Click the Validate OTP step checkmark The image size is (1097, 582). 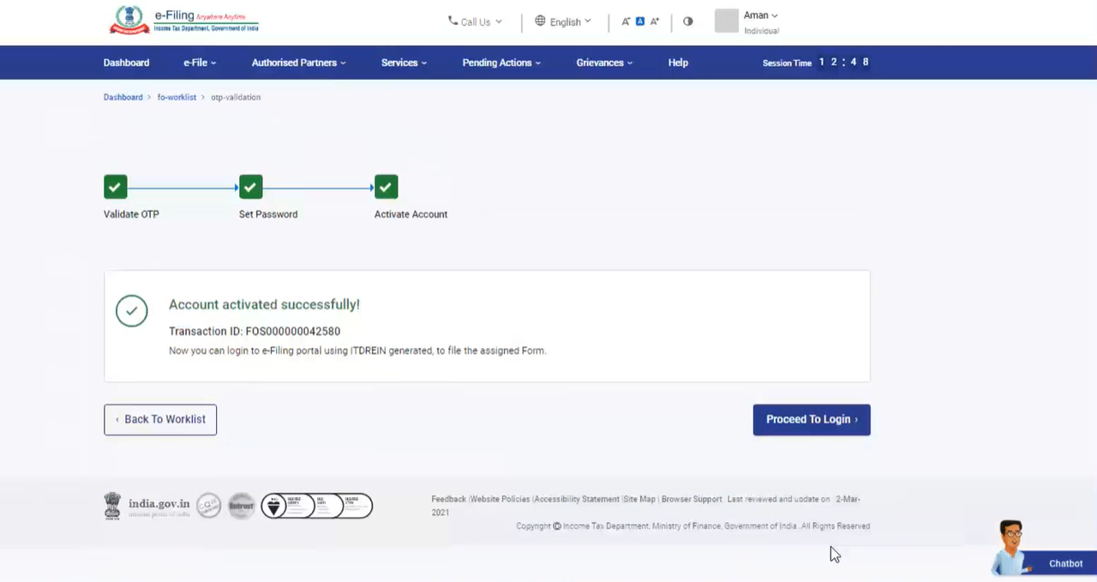point(116,187)
